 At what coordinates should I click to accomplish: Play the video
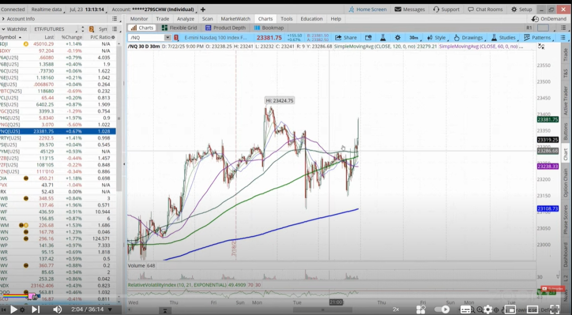13,310
